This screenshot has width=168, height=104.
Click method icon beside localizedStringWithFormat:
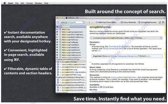pyautogui.click(x=58, y=64)
